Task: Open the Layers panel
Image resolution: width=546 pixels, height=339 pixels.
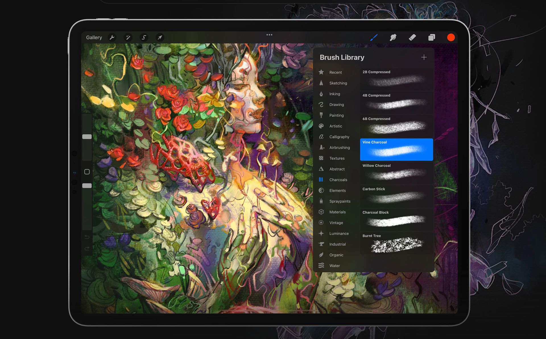Action: pyautogui.click(x=431, y=37)
